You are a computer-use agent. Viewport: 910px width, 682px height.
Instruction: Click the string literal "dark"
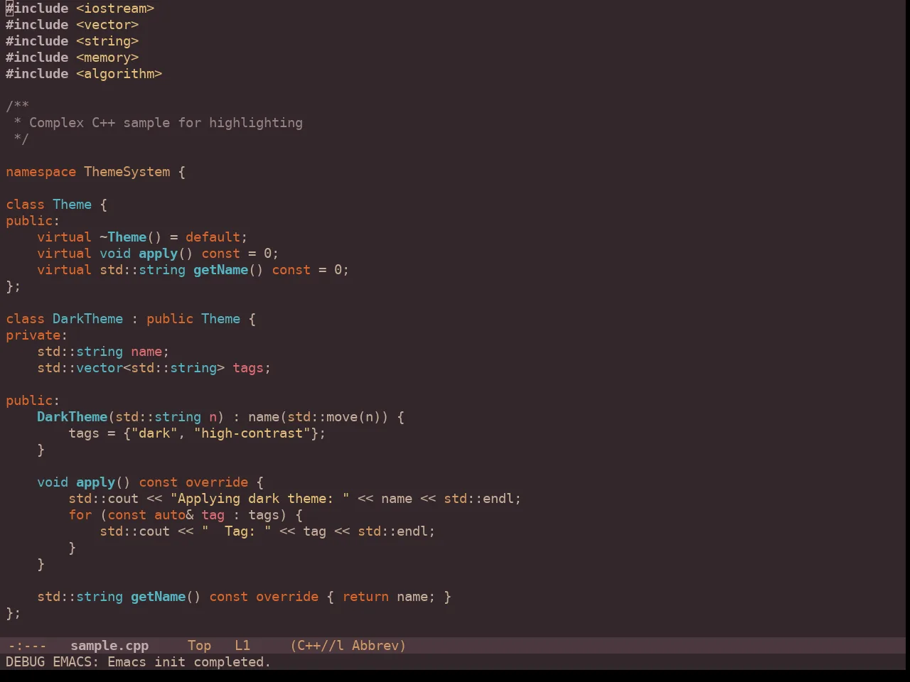[x=154, y=433]
